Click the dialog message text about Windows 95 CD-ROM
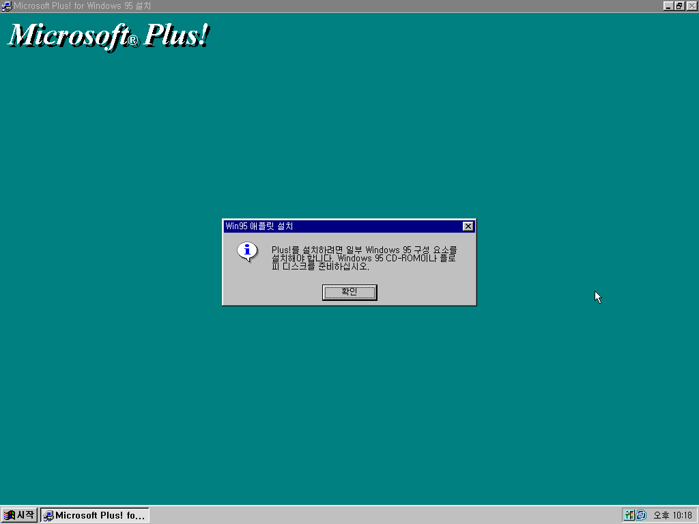Screen dimensions: 699x524 coord(365,258)
